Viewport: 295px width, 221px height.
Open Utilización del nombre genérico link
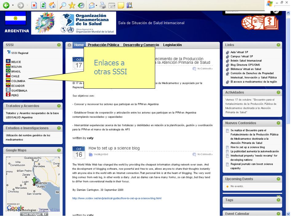click(x=28, y=138)
